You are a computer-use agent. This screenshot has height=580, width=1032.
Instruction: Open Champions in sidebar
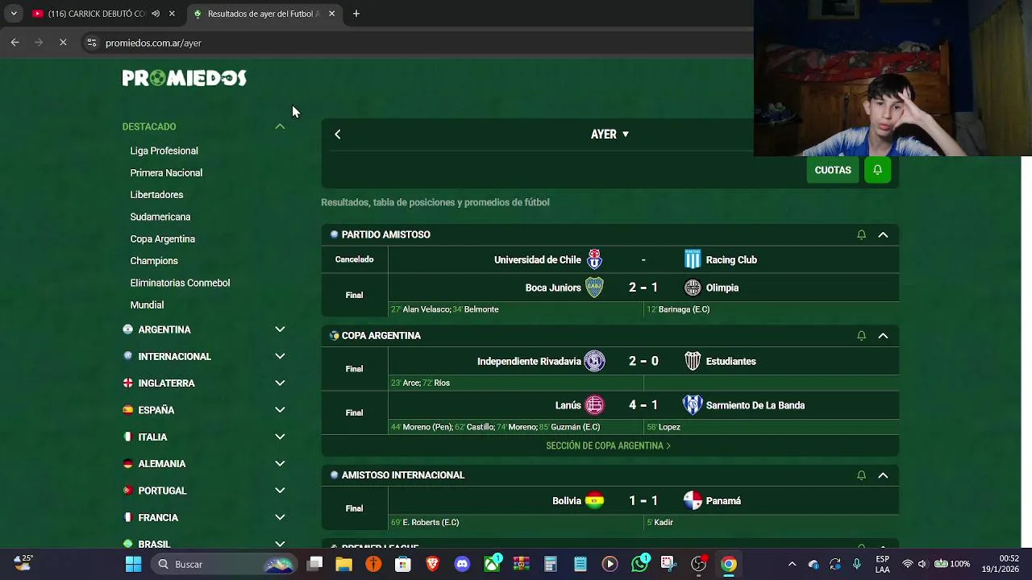point(154,261)
